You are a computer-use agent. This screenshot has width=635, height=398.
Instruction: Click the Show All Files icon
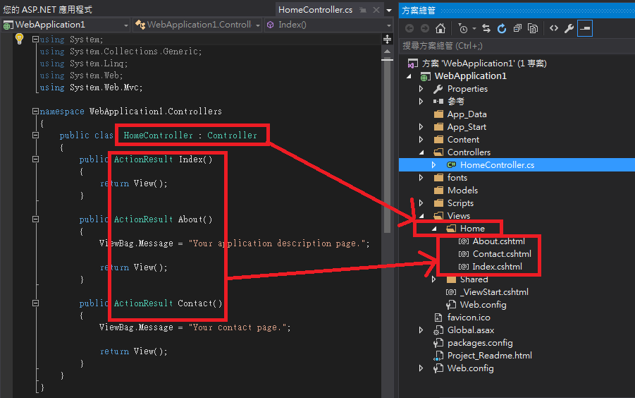pyautogui.click(x=533, y=28)
